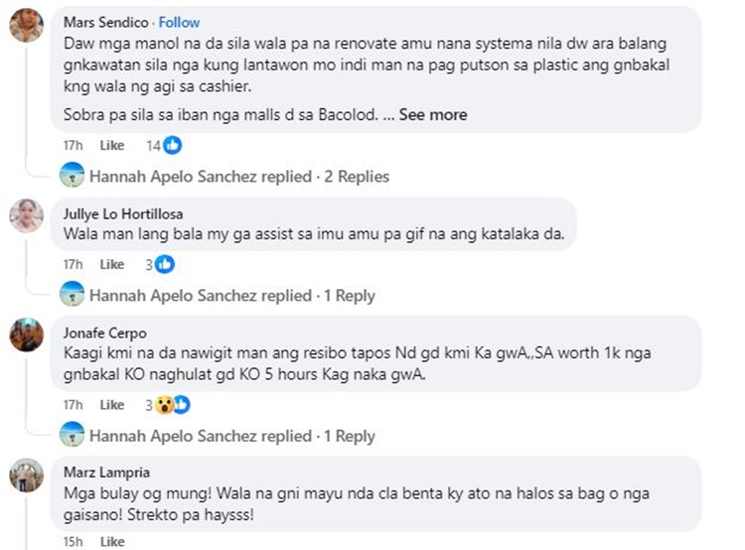
Task: Follow Mars Sendico
Action: (x=180, y=22)
